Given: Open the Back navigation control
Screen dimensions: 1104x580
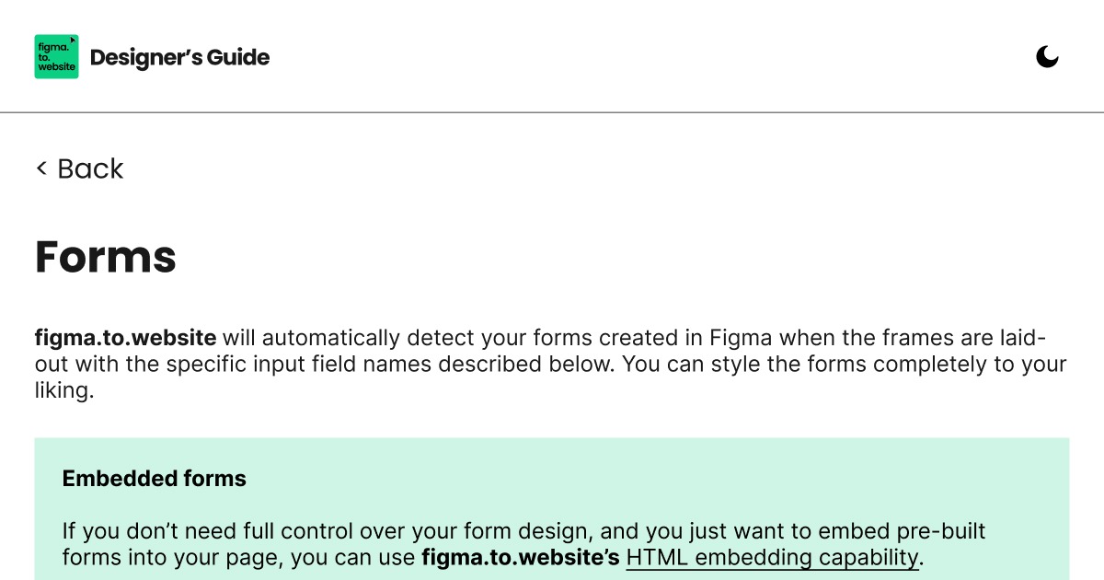Looking at the screenshot, I should (78, 168).
